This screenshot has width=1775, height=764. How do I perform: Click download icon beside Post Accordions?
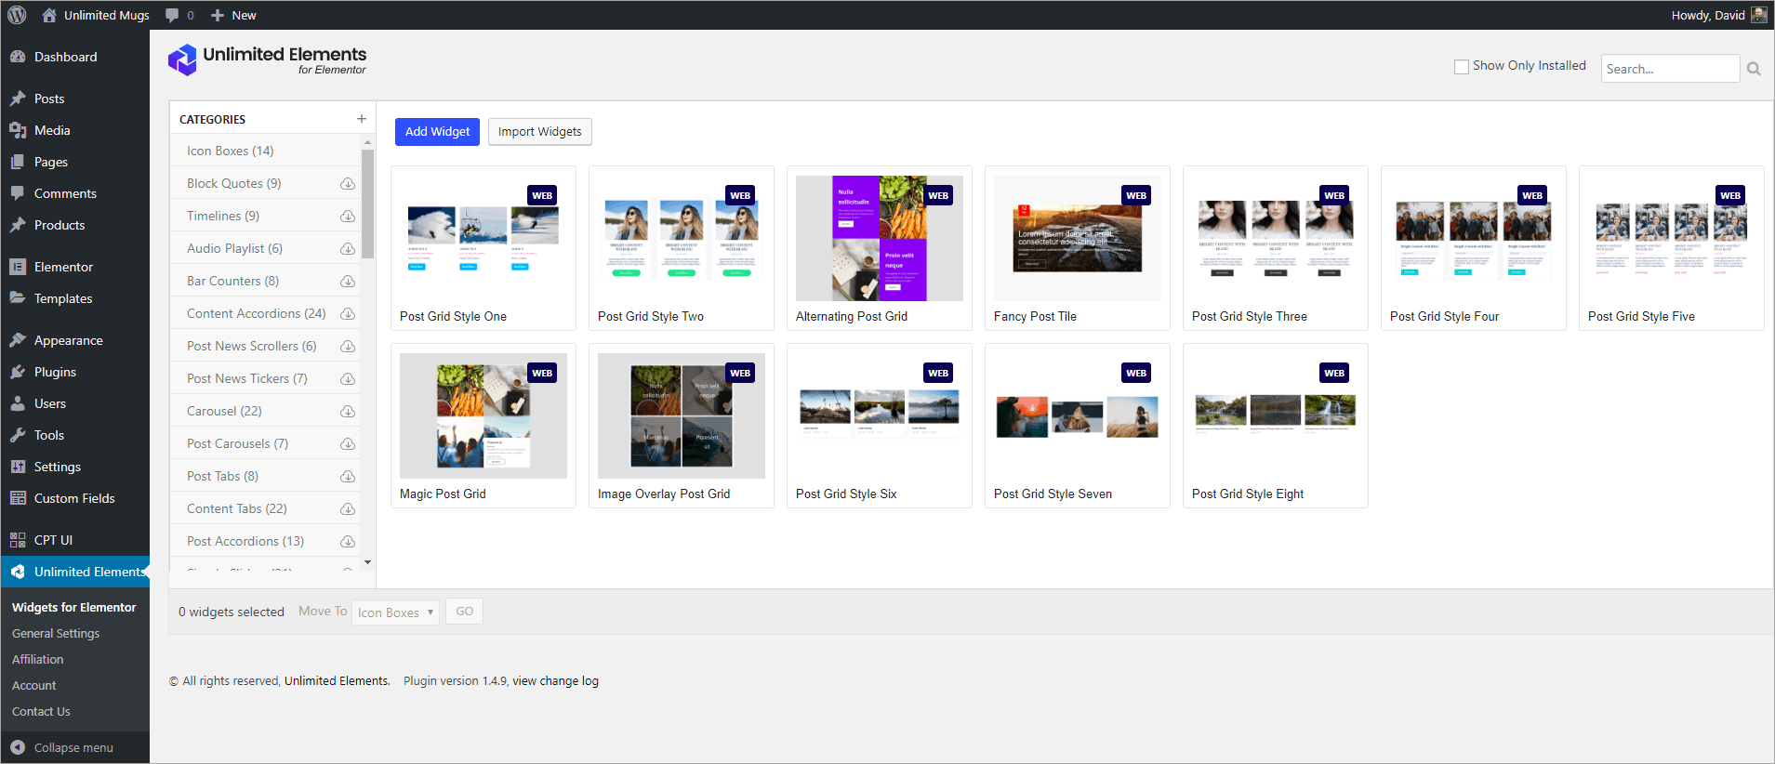point(348,542)
